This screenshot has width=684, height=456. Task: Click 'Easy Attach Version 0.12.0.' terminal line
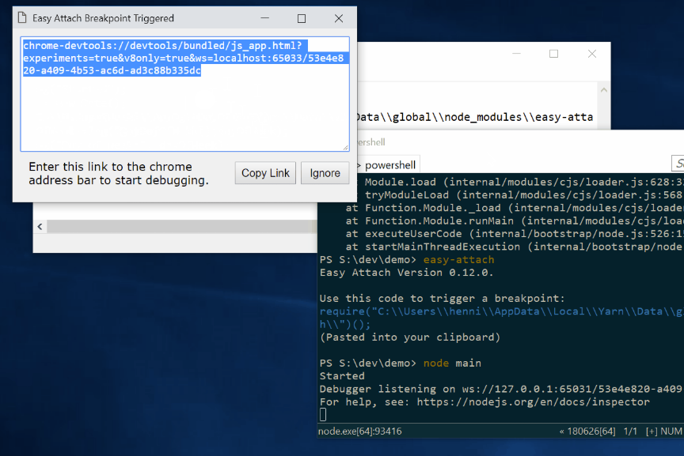[407, 273]
